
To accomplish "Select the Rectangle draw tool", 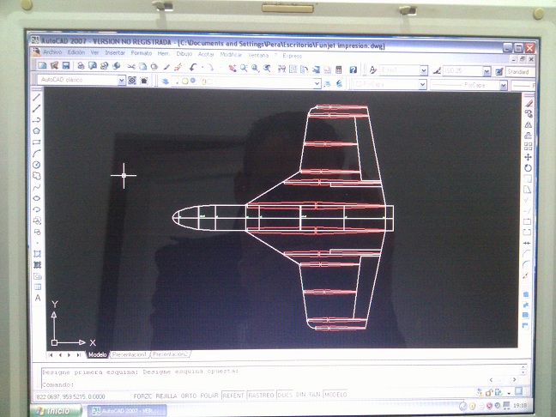I will point(36,142).
